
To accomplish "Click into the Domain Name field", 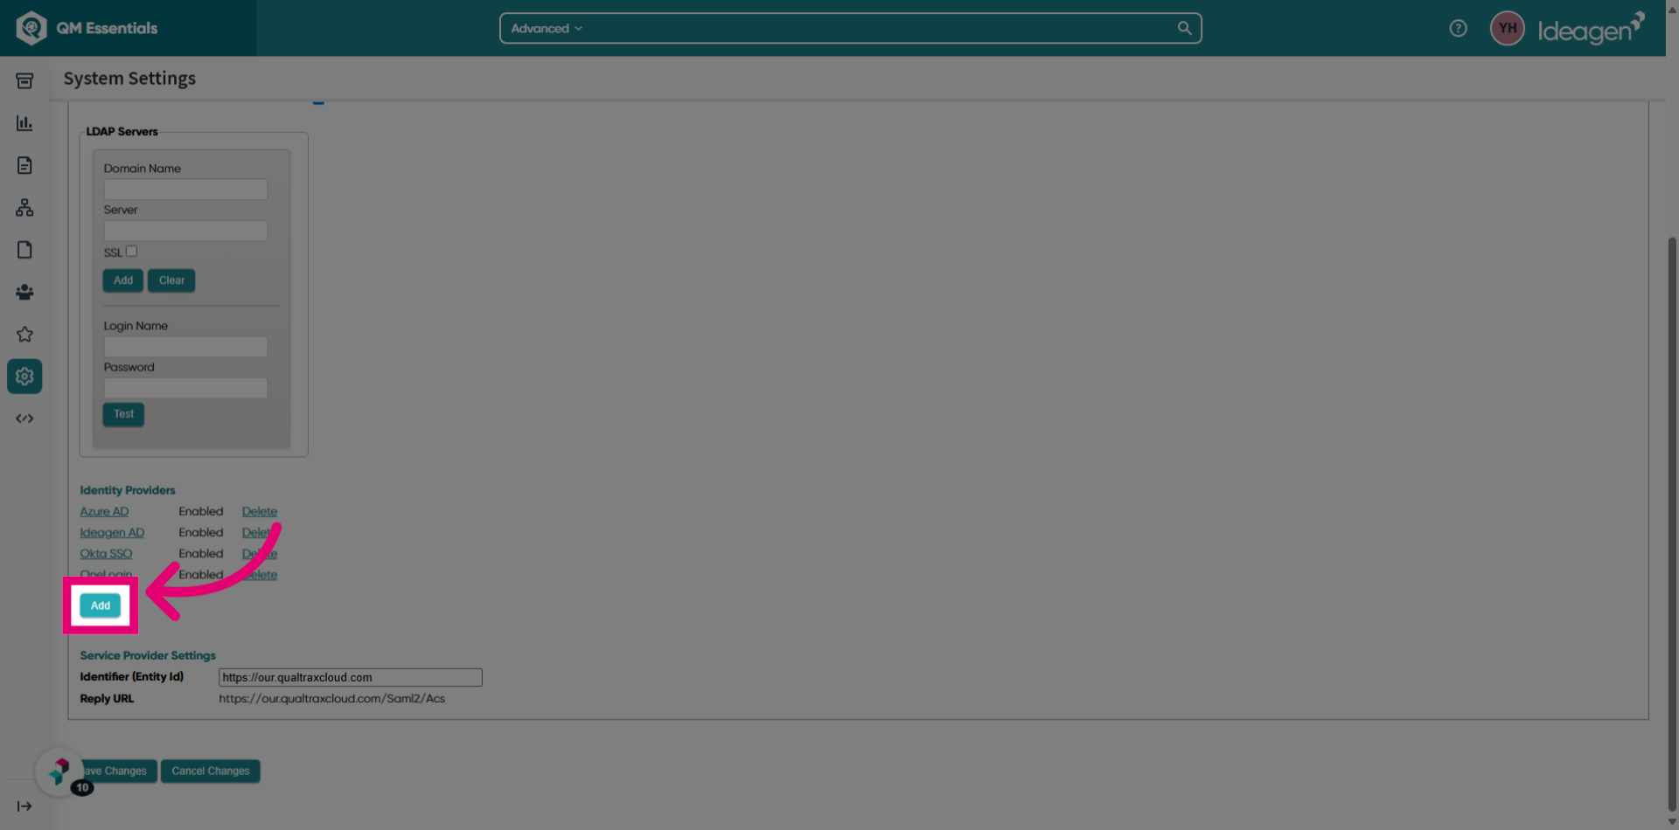I will pos(185,190).
